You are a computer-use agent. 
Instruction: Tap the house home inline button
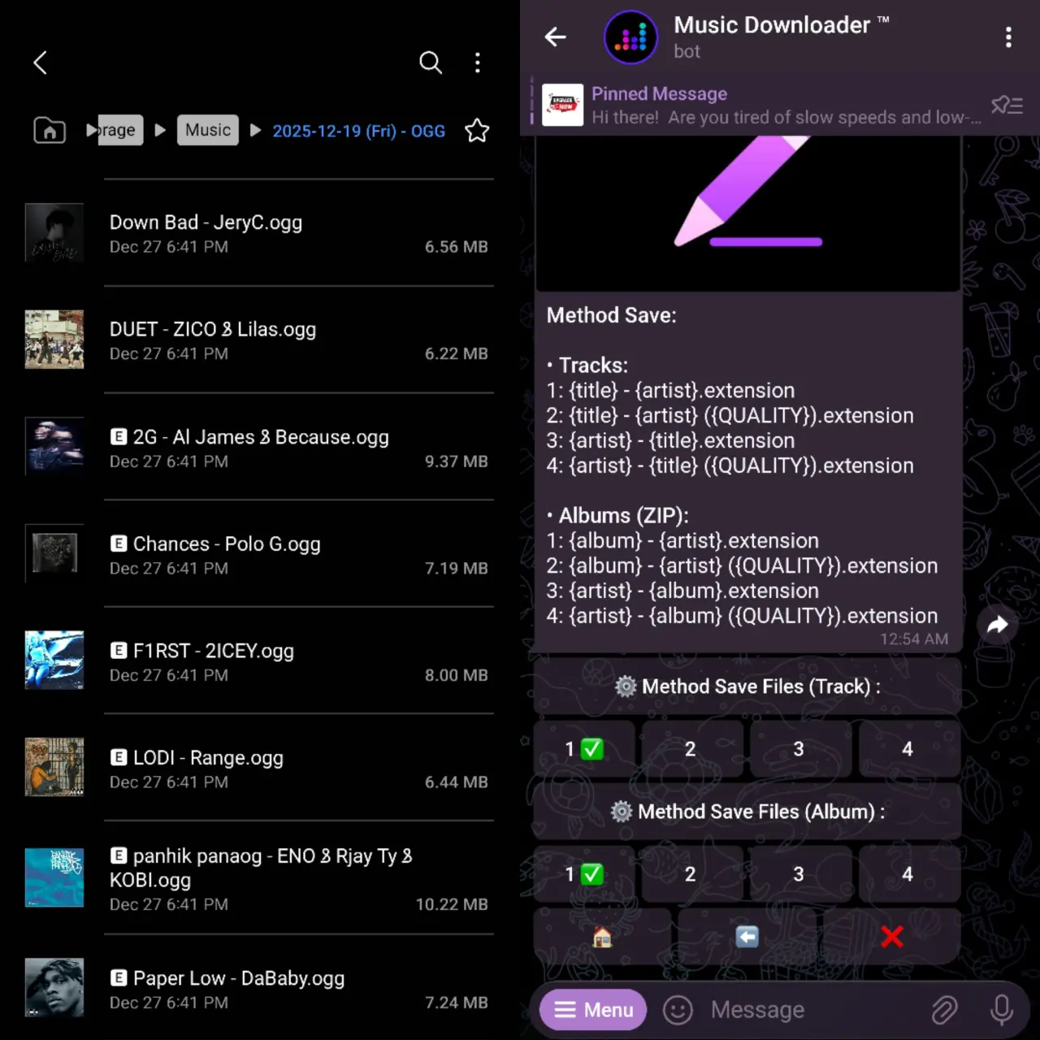point(603,937)
